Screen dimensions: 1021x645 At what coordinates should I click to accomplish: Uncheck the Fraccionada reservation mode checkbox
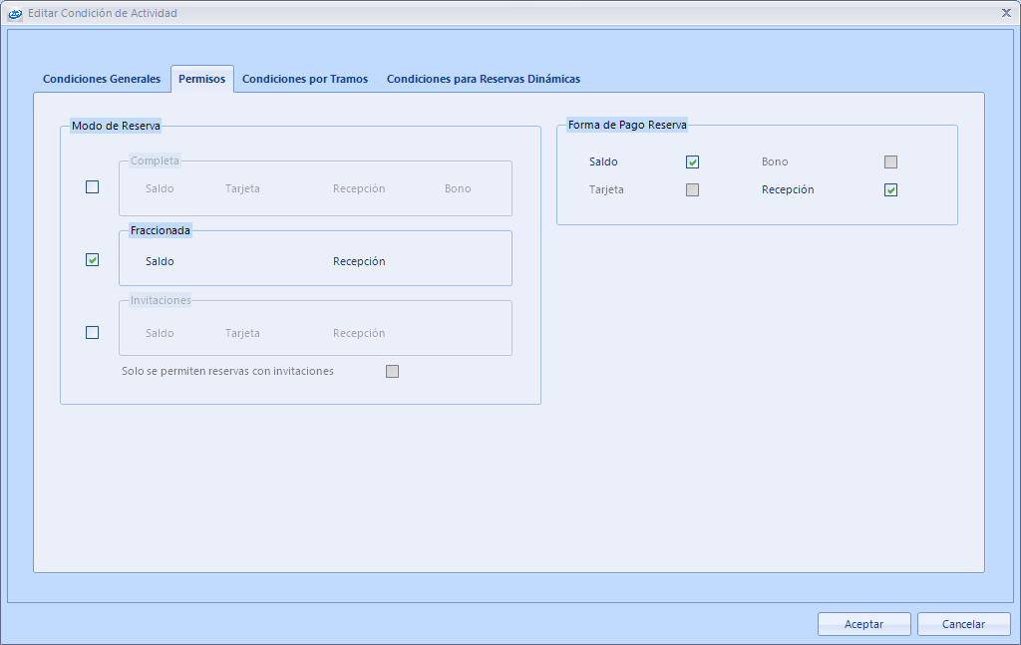click(x=93, y=260)
